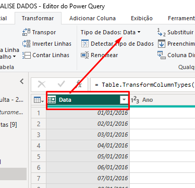The image size is (195, 188).
Task: Select the cell 03/01/2016
Action: click(88, 135)
